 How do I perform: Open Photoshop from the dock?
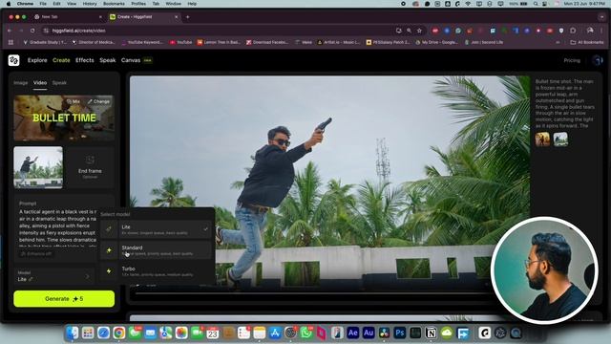(400, 333)
